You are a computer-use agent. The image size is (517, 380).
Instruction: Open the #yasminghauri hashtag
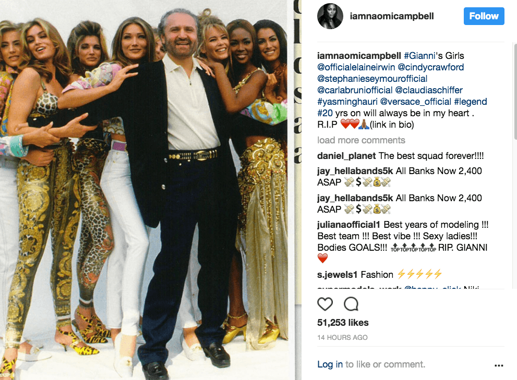pyautogui.click(x=347, y=102)
